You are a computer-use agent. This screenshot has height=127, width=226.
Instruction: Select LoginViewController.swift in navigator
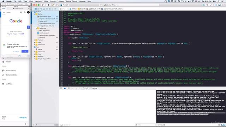(47, 19)
